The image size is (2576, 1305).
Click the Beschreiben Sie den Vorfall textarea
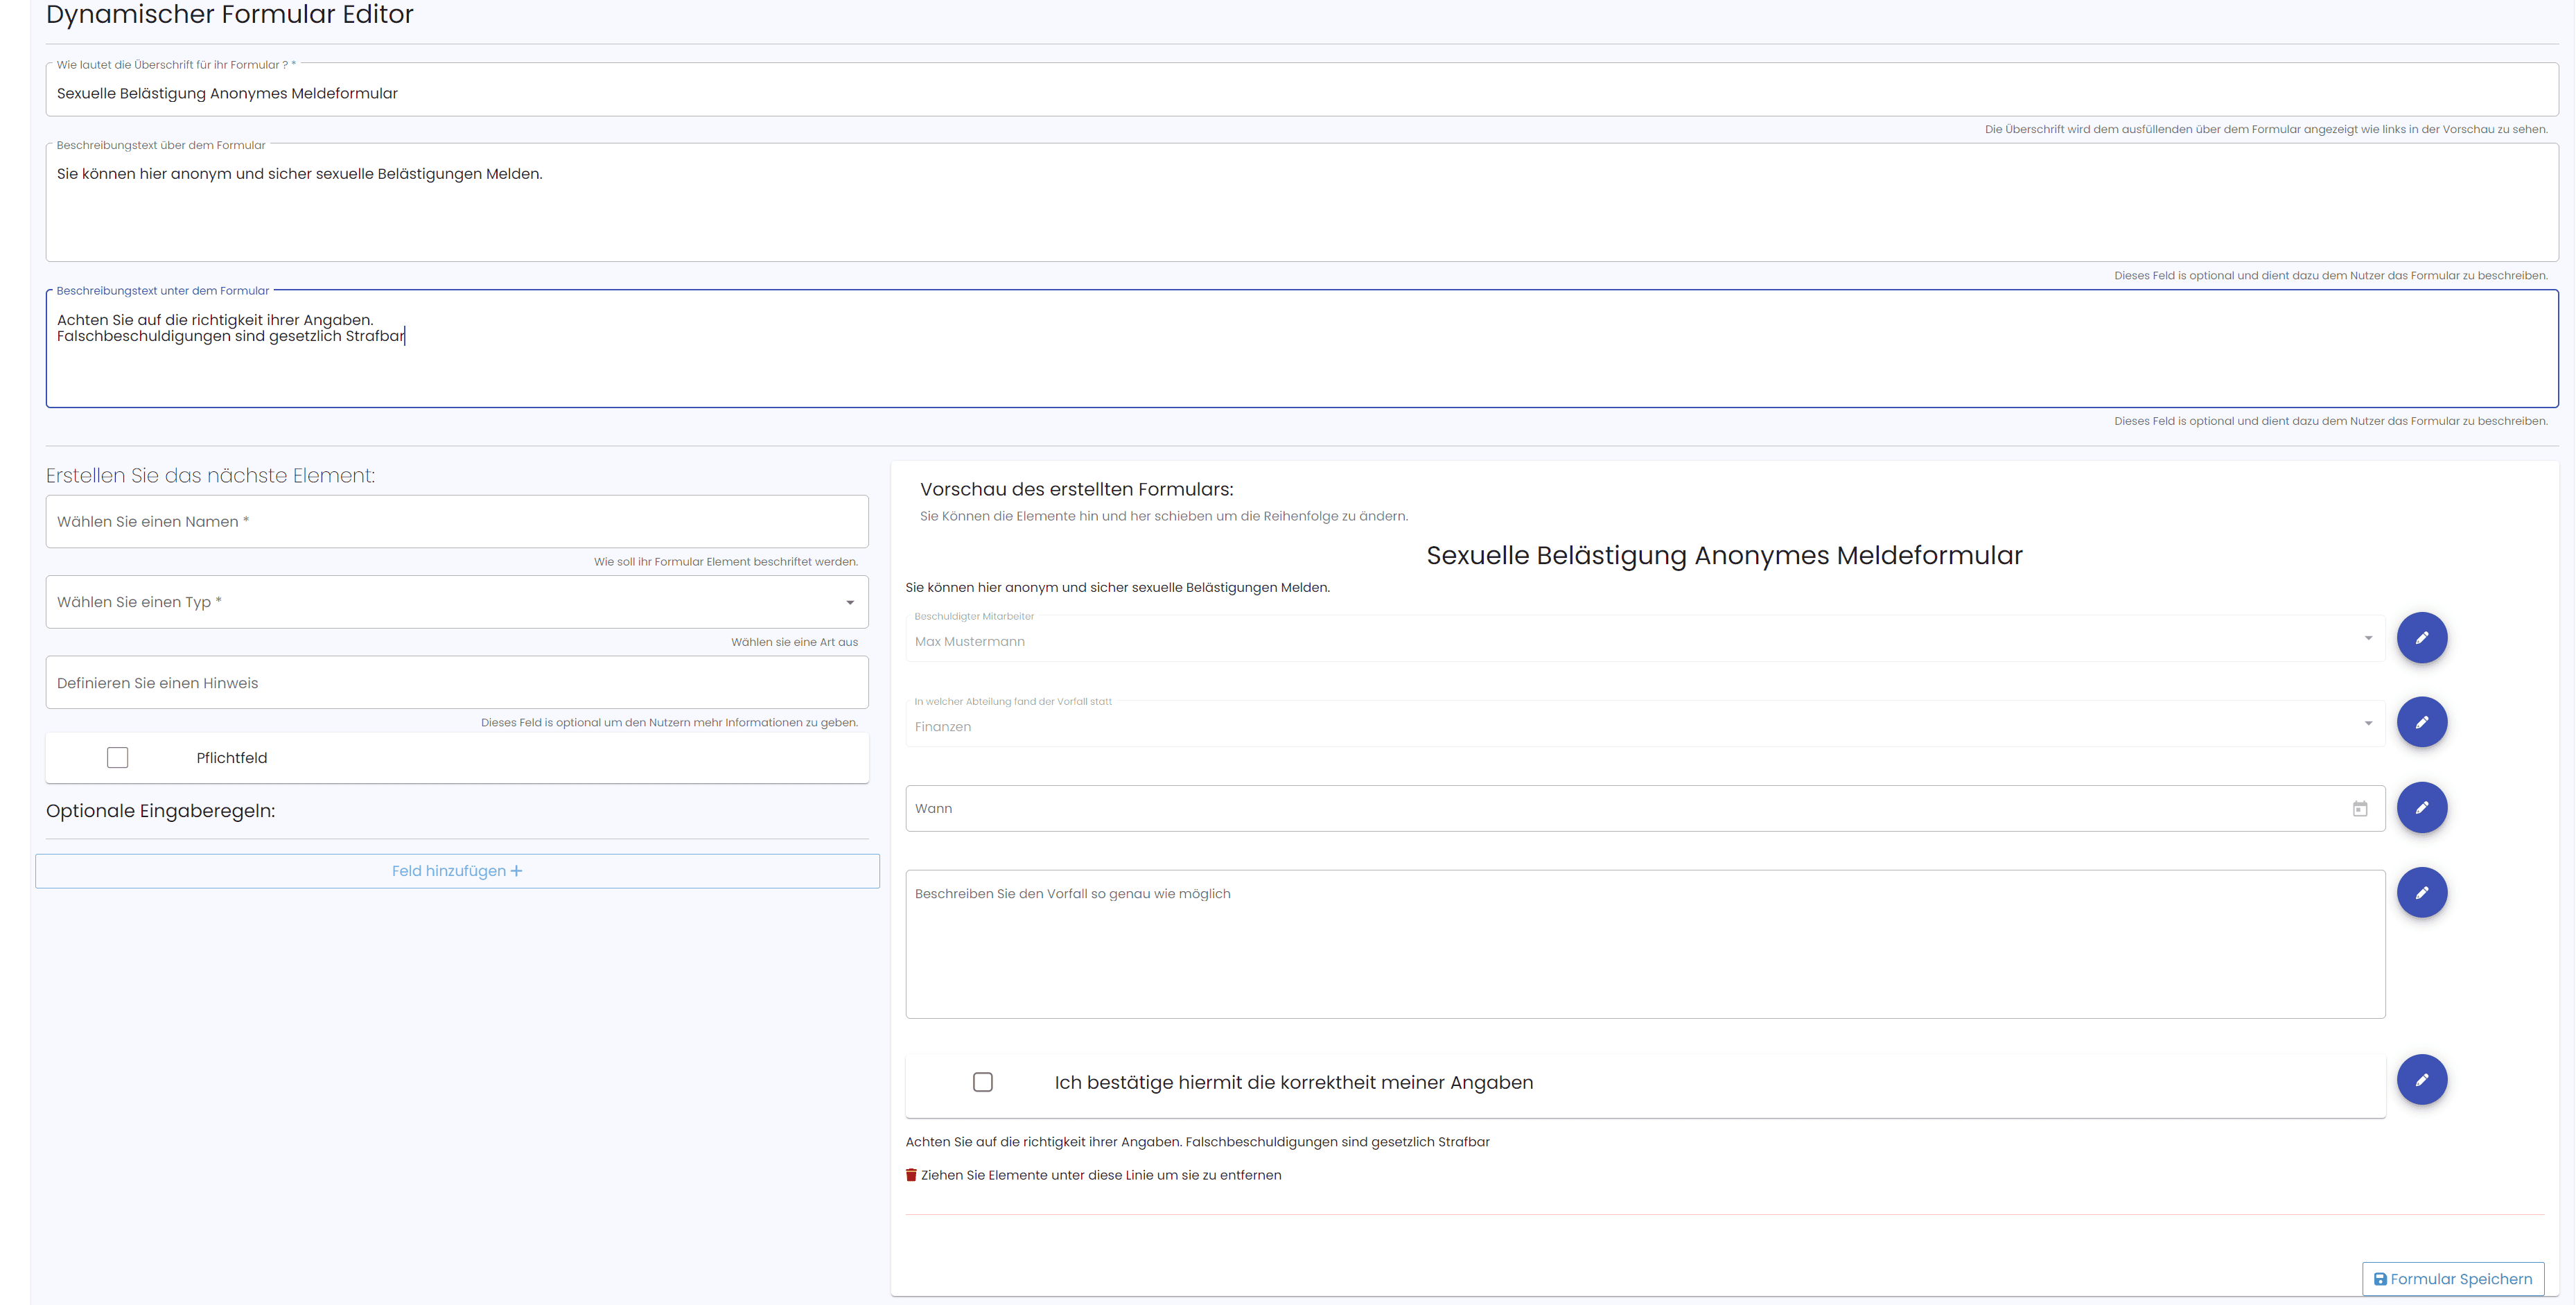[1645, 944]
